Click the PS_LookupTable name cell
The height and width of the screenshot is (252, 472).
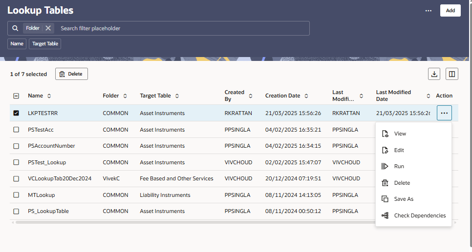click(48, 212)
